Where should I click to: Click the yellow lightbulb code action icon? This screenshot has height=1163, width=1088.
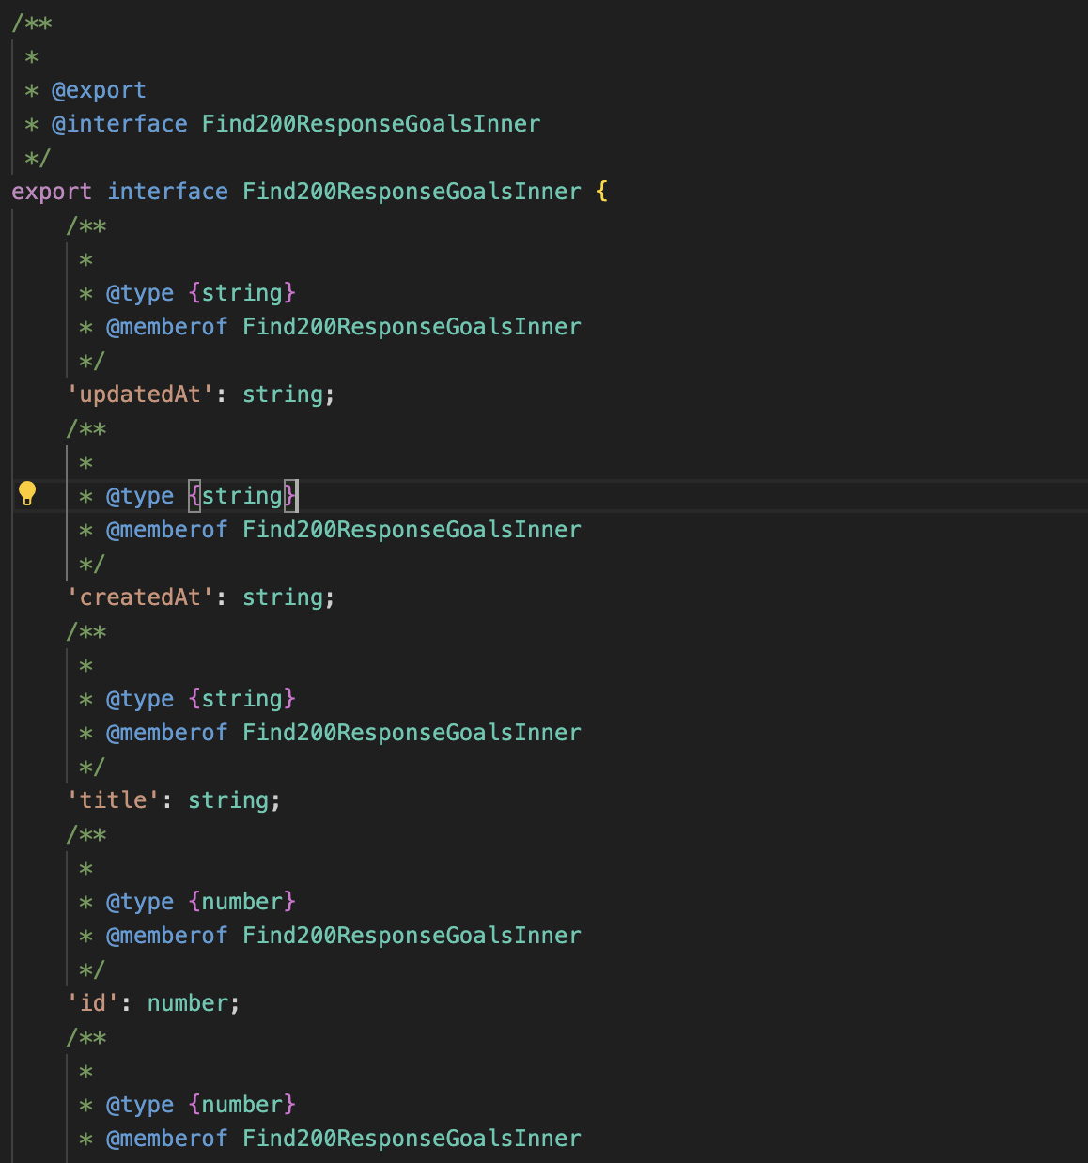[27, 494]
